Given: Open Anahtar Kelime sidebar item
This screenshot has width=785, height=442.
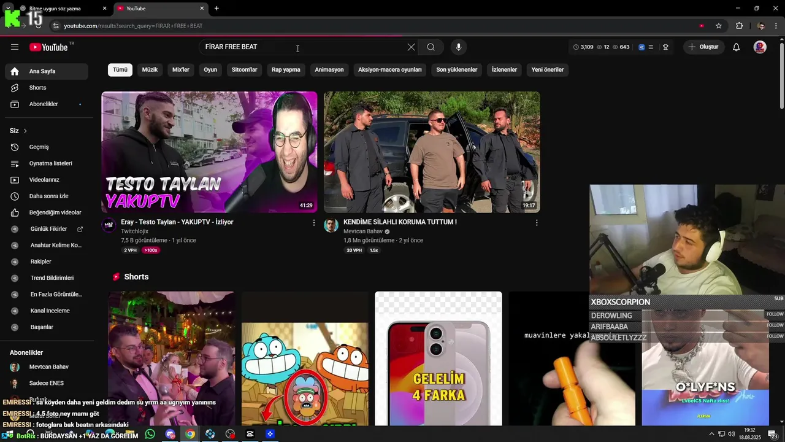Looking at the screenshot, I should coord(47,246).
